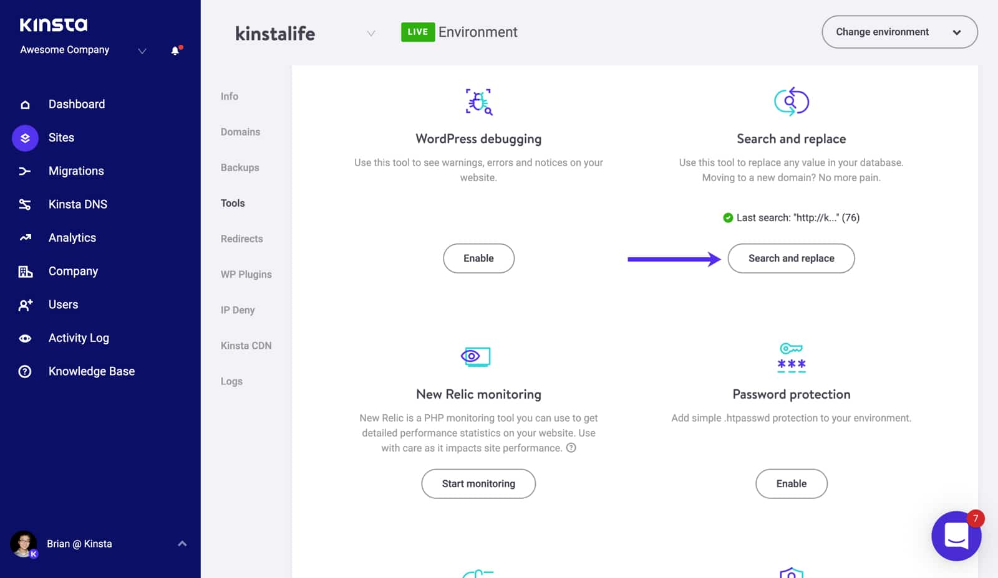Open the Kinsta CDN tab
Viewport: 998px width, 578px height.
coord(246,345)
